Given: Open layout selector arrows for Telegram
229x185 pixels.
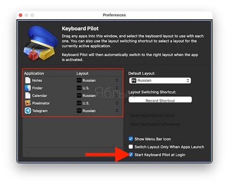Looking at the screenshot, I should 117,111.
